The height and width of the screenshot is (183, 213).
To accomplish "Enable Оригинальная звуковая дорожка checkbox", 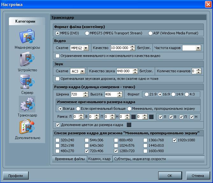I will [57, 79].
